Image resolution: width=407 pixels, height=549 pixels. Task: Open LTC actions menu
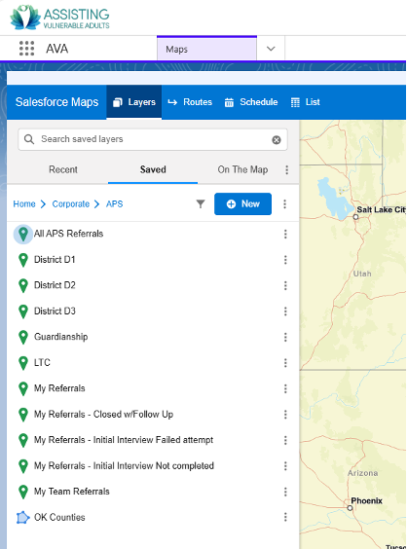285,363
